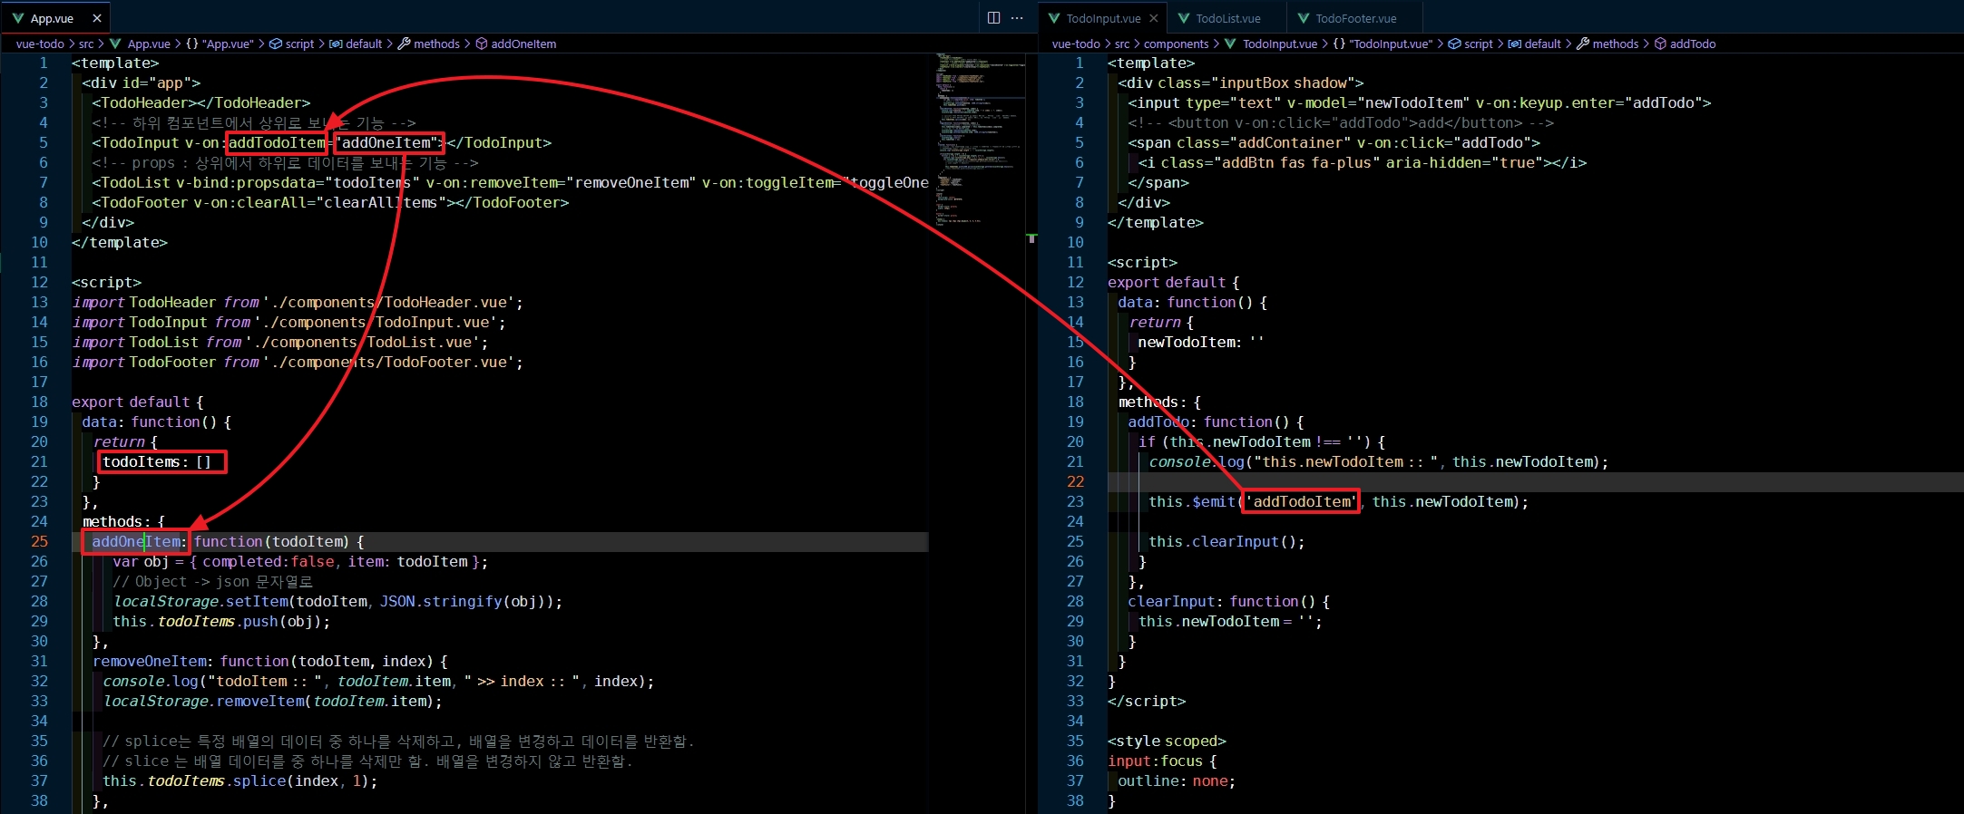The image size is (1964, 814).
Task: Click 'addTodoItem' in the this.$emit call
Action: coord(1301,501)
